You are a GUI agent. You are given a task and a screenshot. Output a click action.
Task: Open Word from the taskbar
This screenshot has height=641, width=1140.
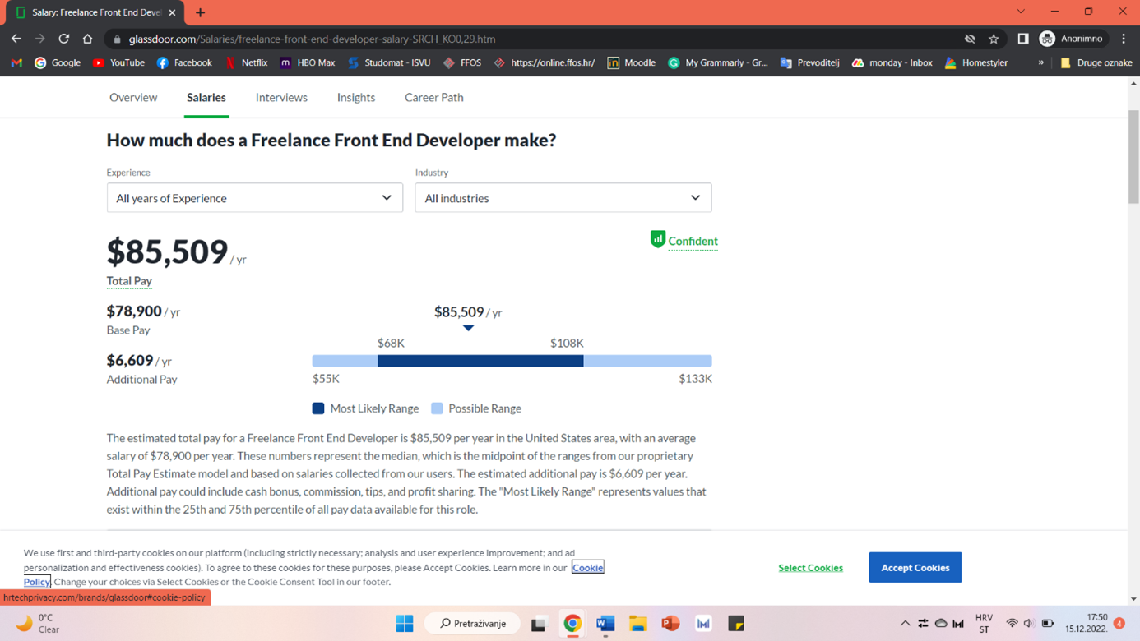pyautogui.click(x=605, y=624)
